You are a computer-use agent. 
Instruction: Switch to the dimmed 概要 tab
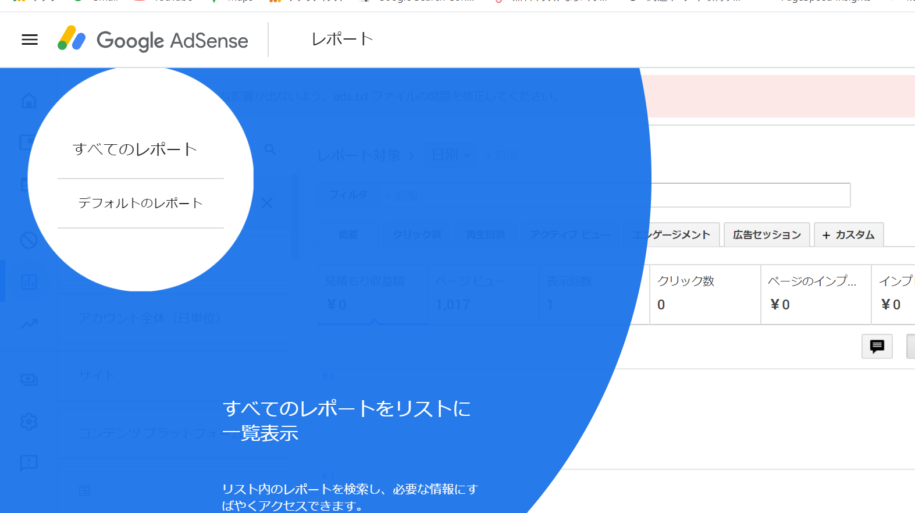pos(348,235)
